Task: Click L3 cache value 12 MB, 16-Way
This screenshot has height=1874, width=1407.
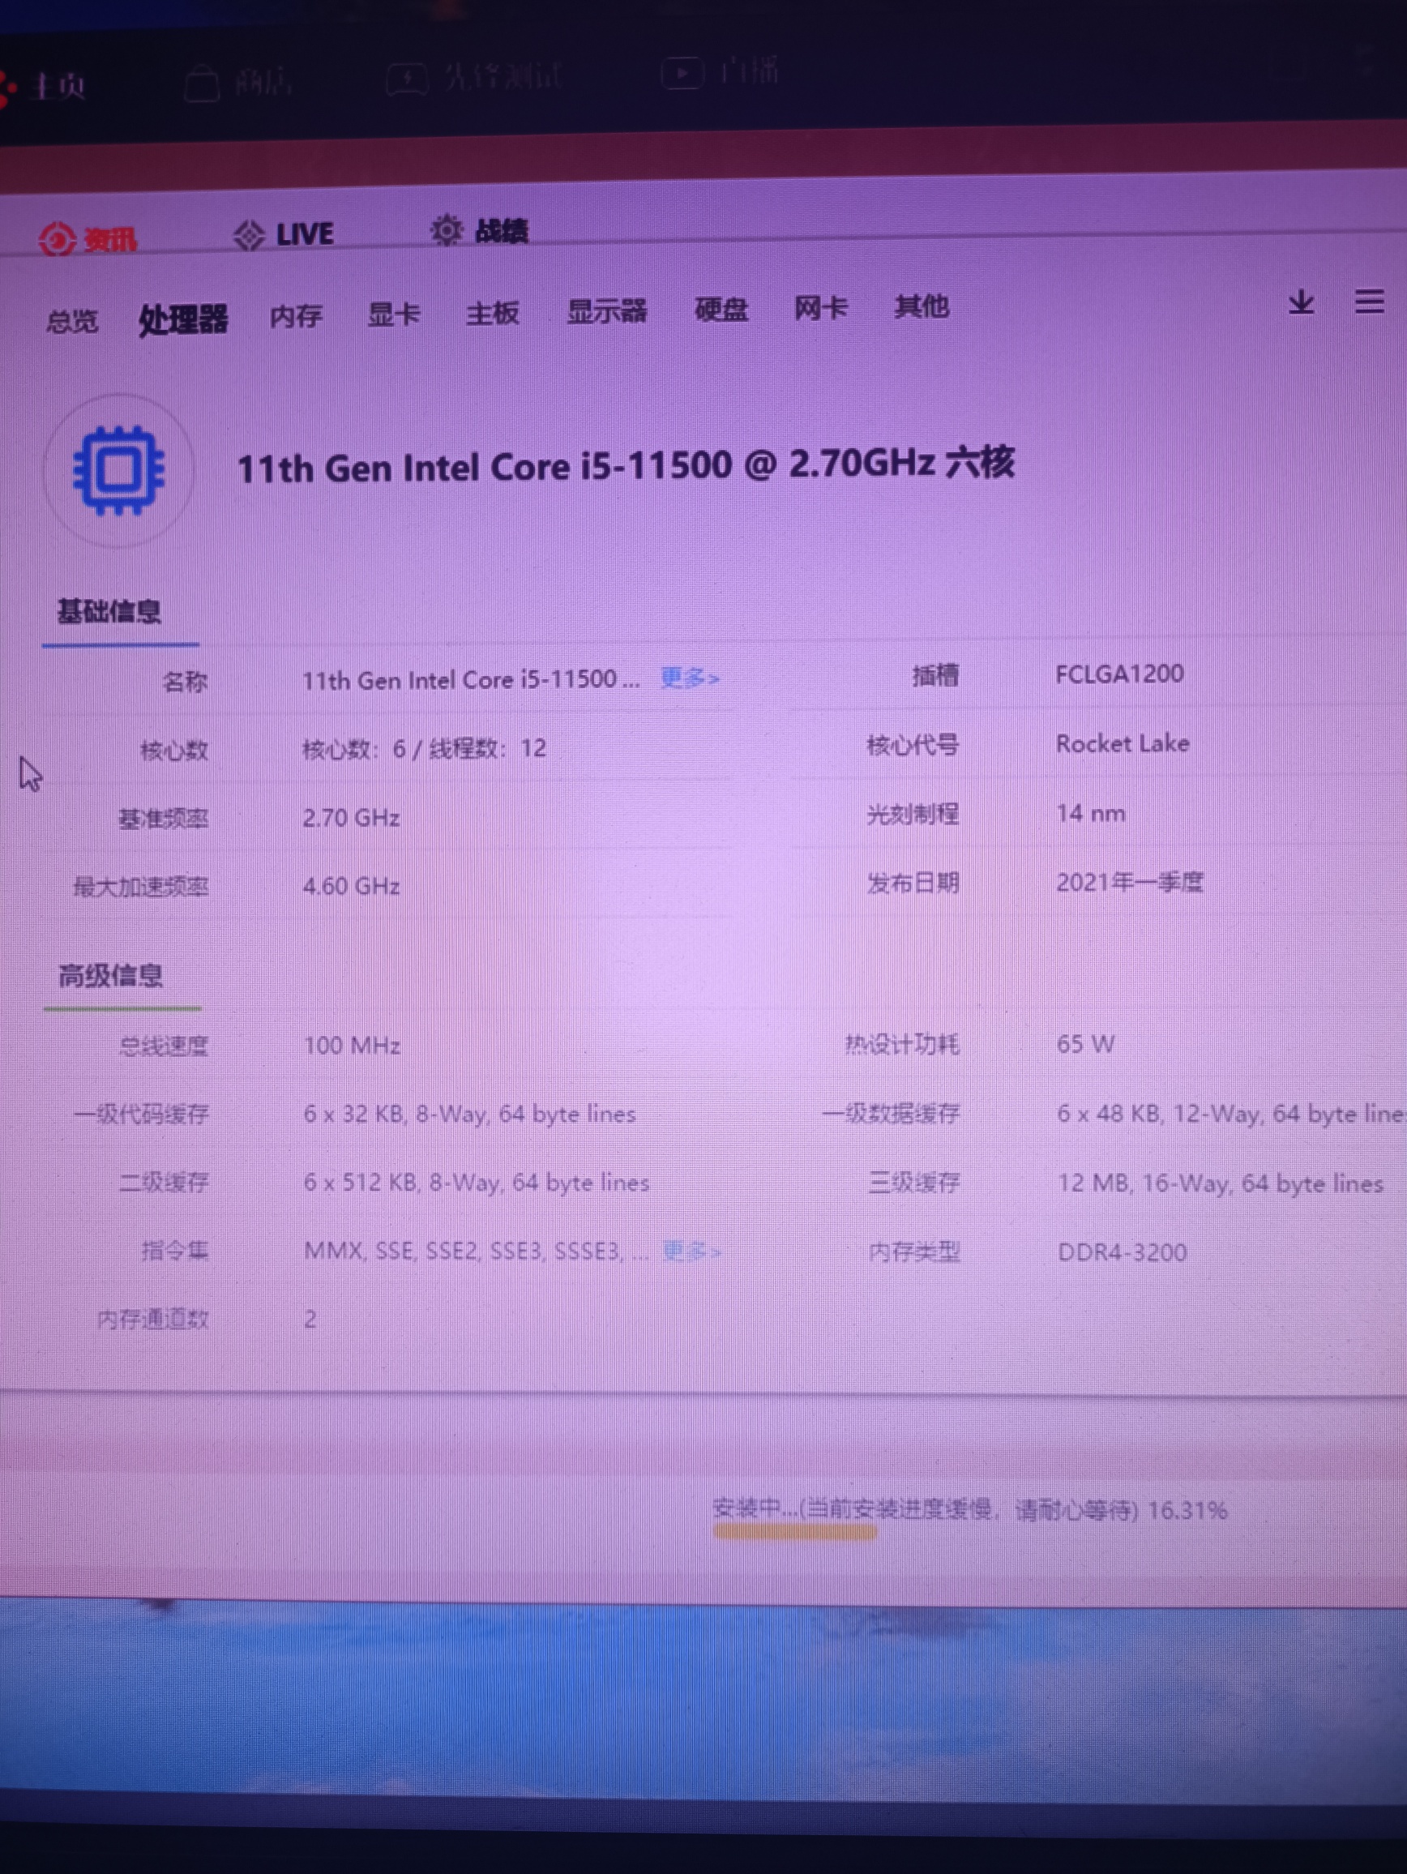Action: pyautogui.click(x=1220, y=1183)
